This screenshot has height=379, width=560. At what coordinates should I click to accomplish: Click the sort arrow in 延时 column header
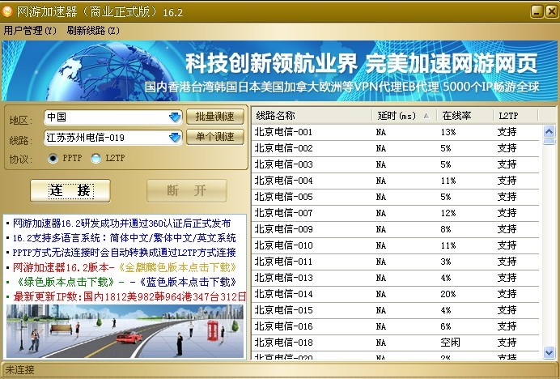coord(426,116)
